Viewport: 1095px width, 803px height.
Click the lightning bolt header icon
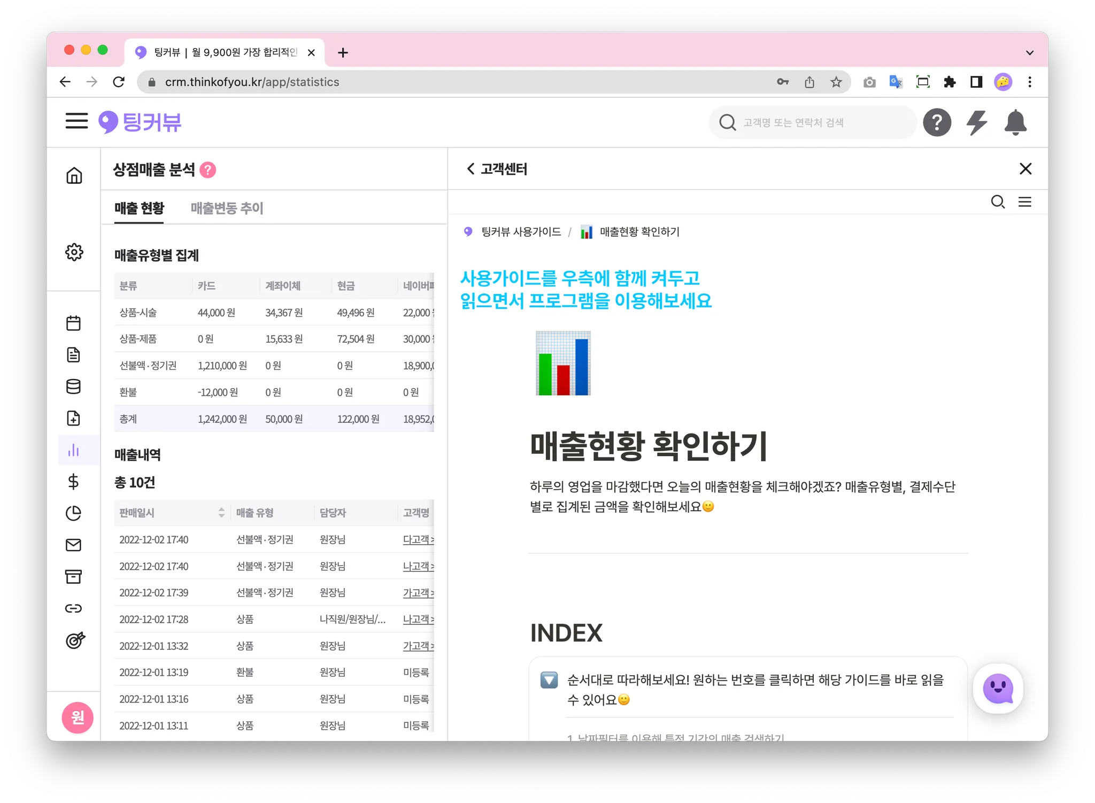point(976,122)
